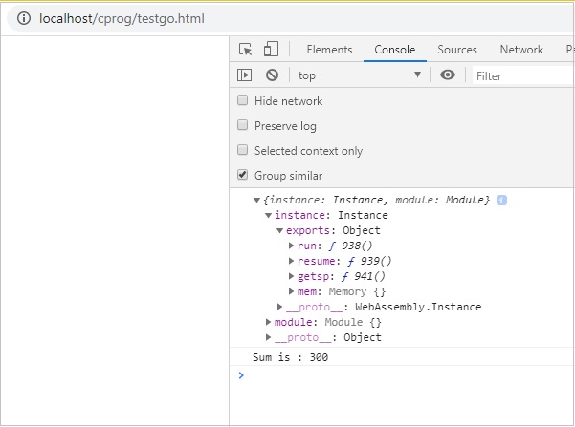Tick the Selected context only checkbox
575x427 pixels.
pos(243,151)
